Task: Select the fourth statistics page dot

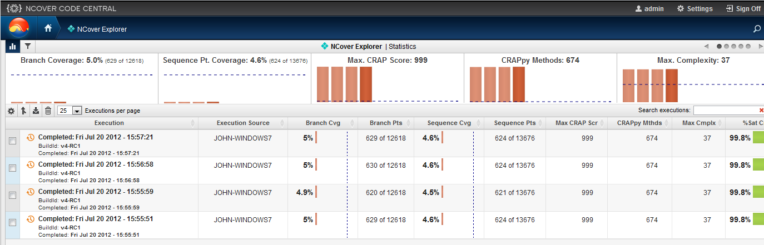Action: click(x=741, y=47)
